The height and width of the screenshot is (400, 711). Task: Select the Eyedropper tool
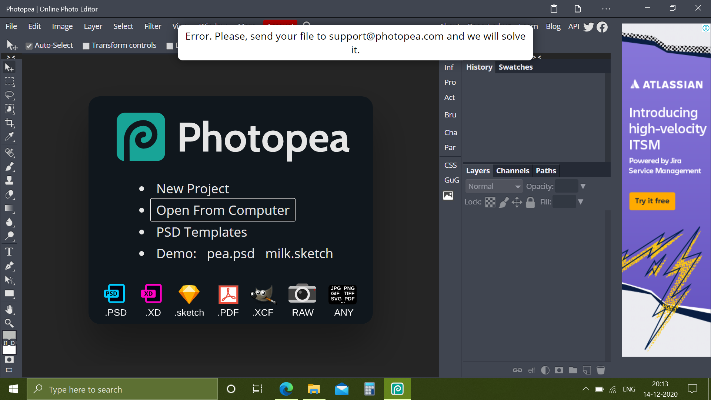pos(10,137)
